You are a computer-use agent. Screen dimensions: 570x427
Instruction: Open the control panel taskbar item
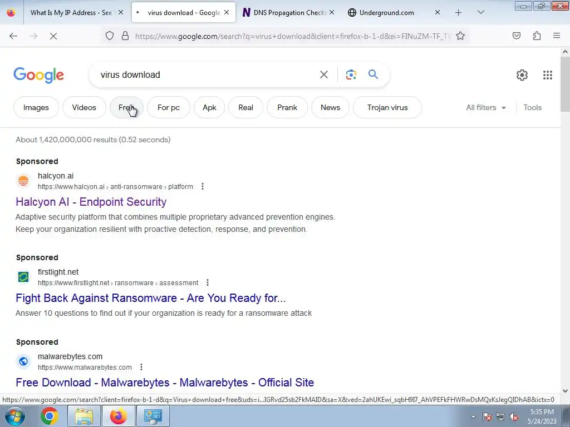pyautogui.click(x=153, y=416)
